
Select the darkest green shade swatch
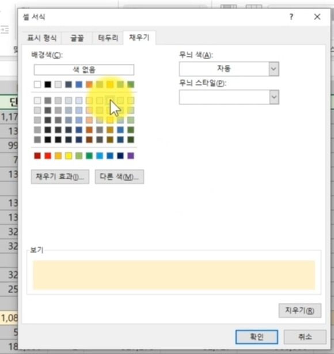click(x=131, y=140)
